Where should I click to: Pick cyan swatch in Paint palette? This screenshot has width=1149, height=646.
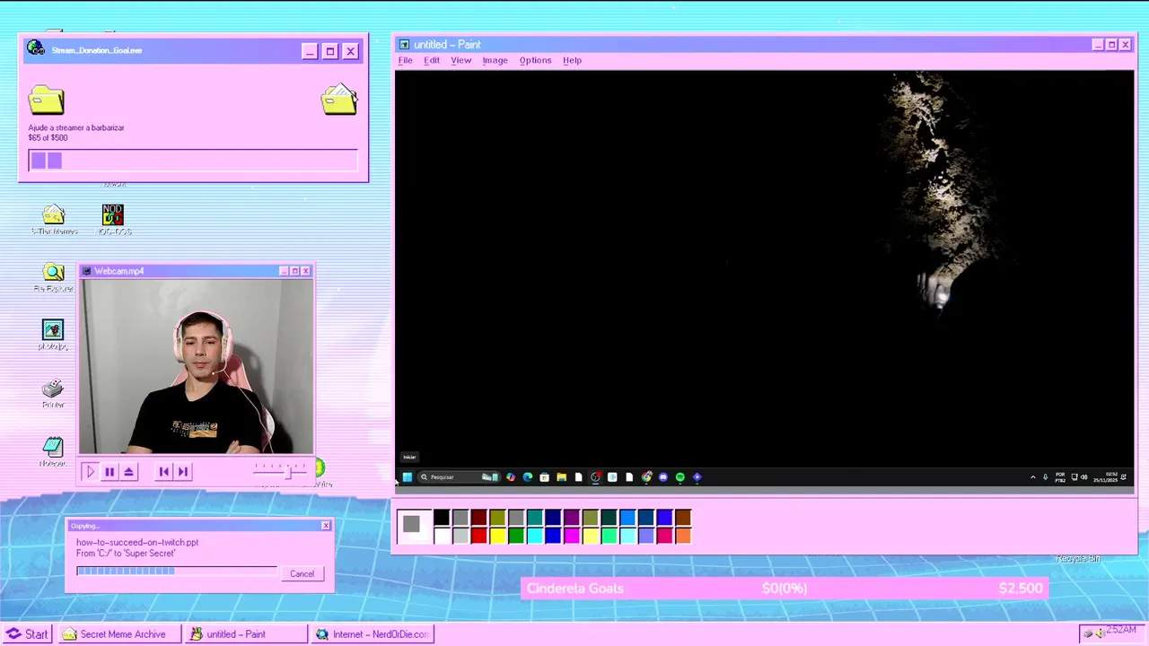pos(535,536)
